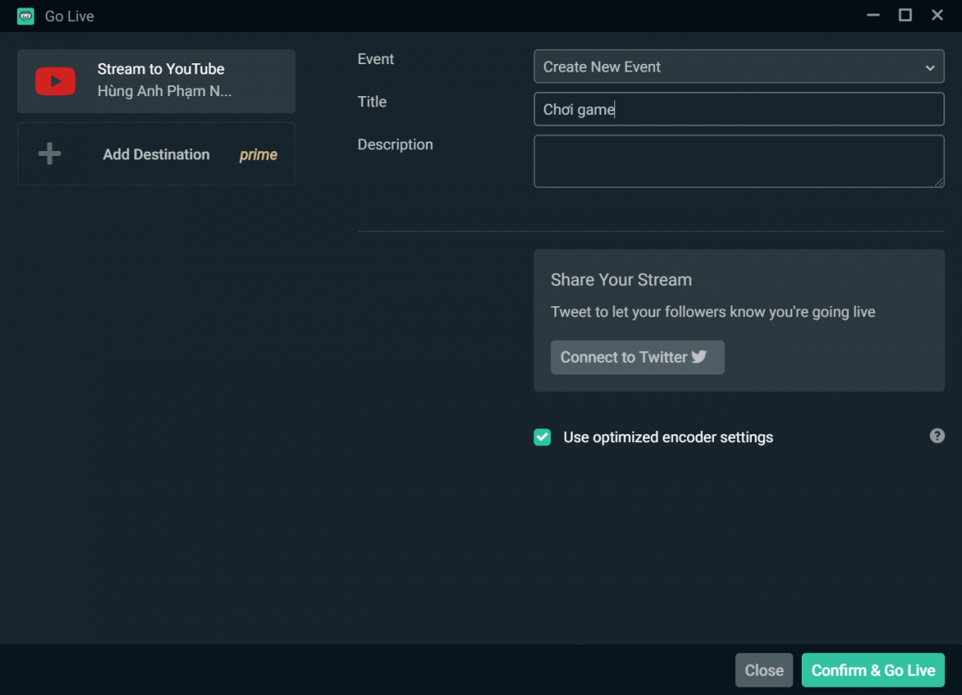
Task: Click Add Destination
Action: tap(156, 154)
